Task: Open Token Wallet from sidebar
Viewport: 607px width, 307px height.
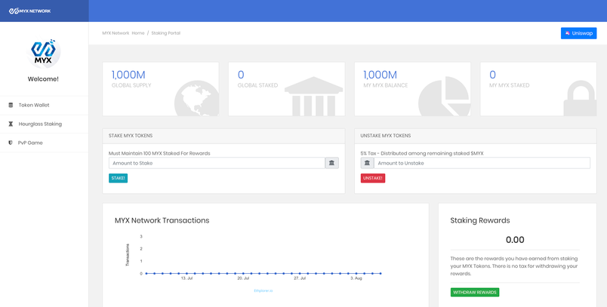Action: tap(44, 105)
